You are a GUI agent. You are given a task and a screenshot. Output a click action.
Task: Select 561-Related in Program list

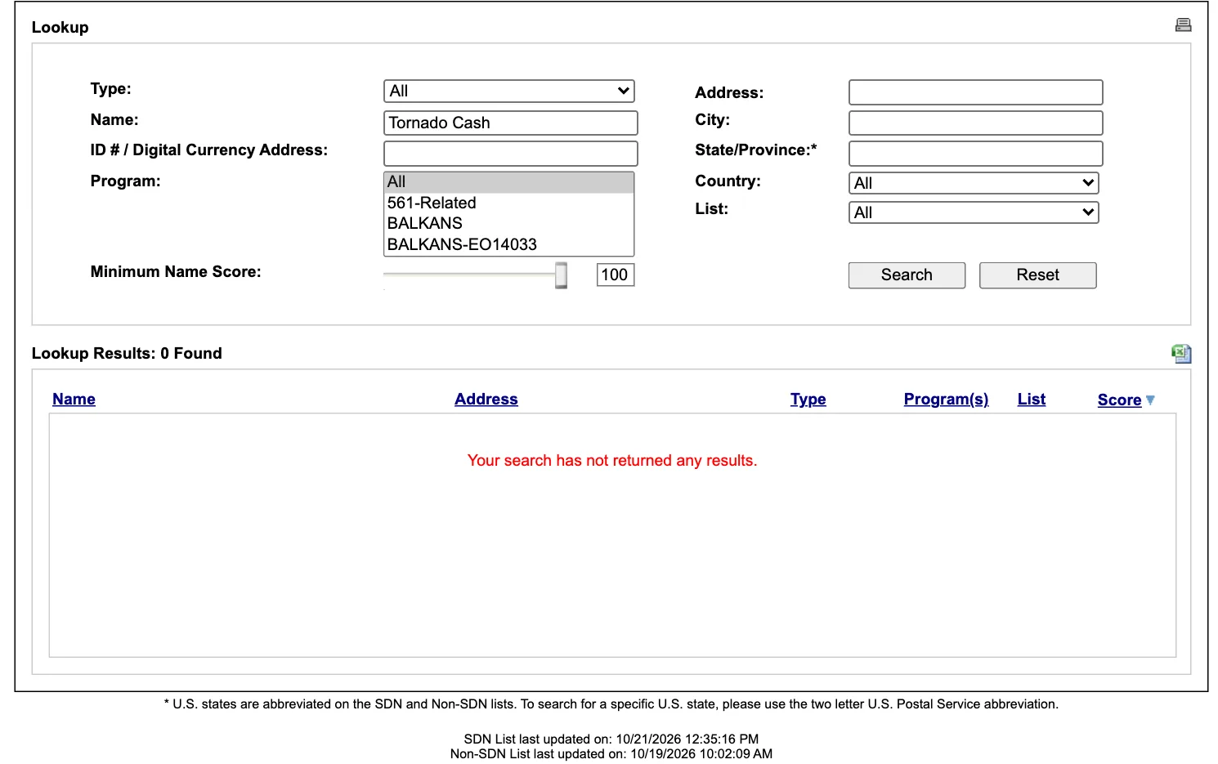tap(508, 203)
